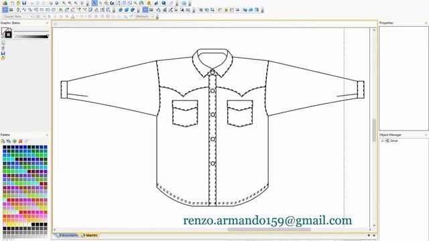Select the Rotate tool icon

[x=112, y=3]
